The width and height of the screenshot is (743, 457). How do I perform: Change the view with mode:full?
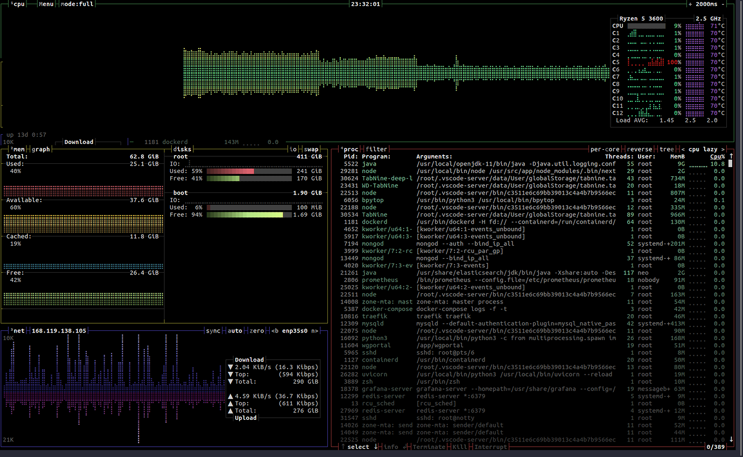(x=78, y=4)
